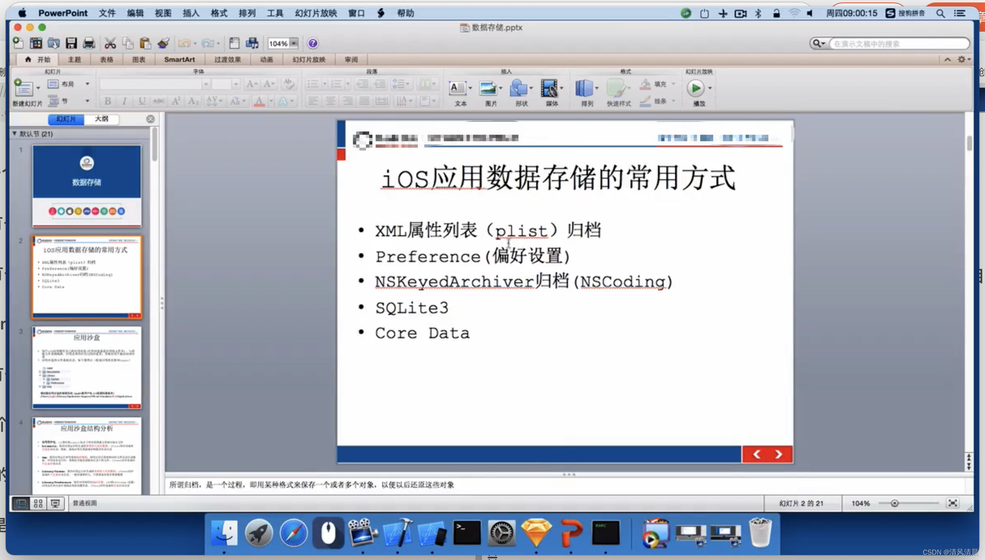The image size is (985, 560).
Task: Switch to slide sorter view icon
Action: pos(38,504)
